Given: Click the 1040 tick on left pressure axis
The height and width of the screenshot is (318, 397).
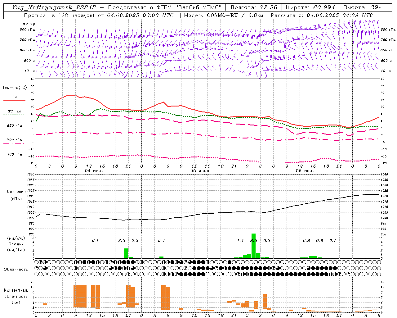Looking at the screenshot, I should (x=31, y=174).
